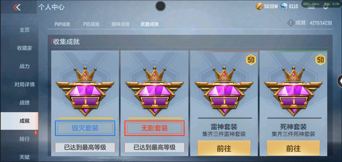Select the 武器成就 tab

149,24
